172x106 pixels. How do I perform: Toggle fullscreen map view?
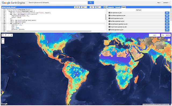pos(169,40)
